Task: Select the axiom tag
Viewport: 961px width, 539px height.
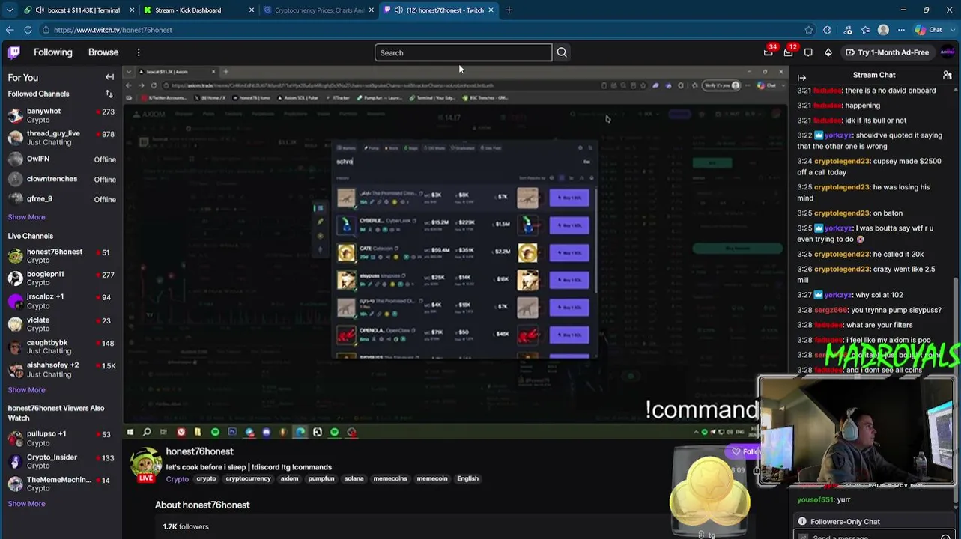Action: 289,479
